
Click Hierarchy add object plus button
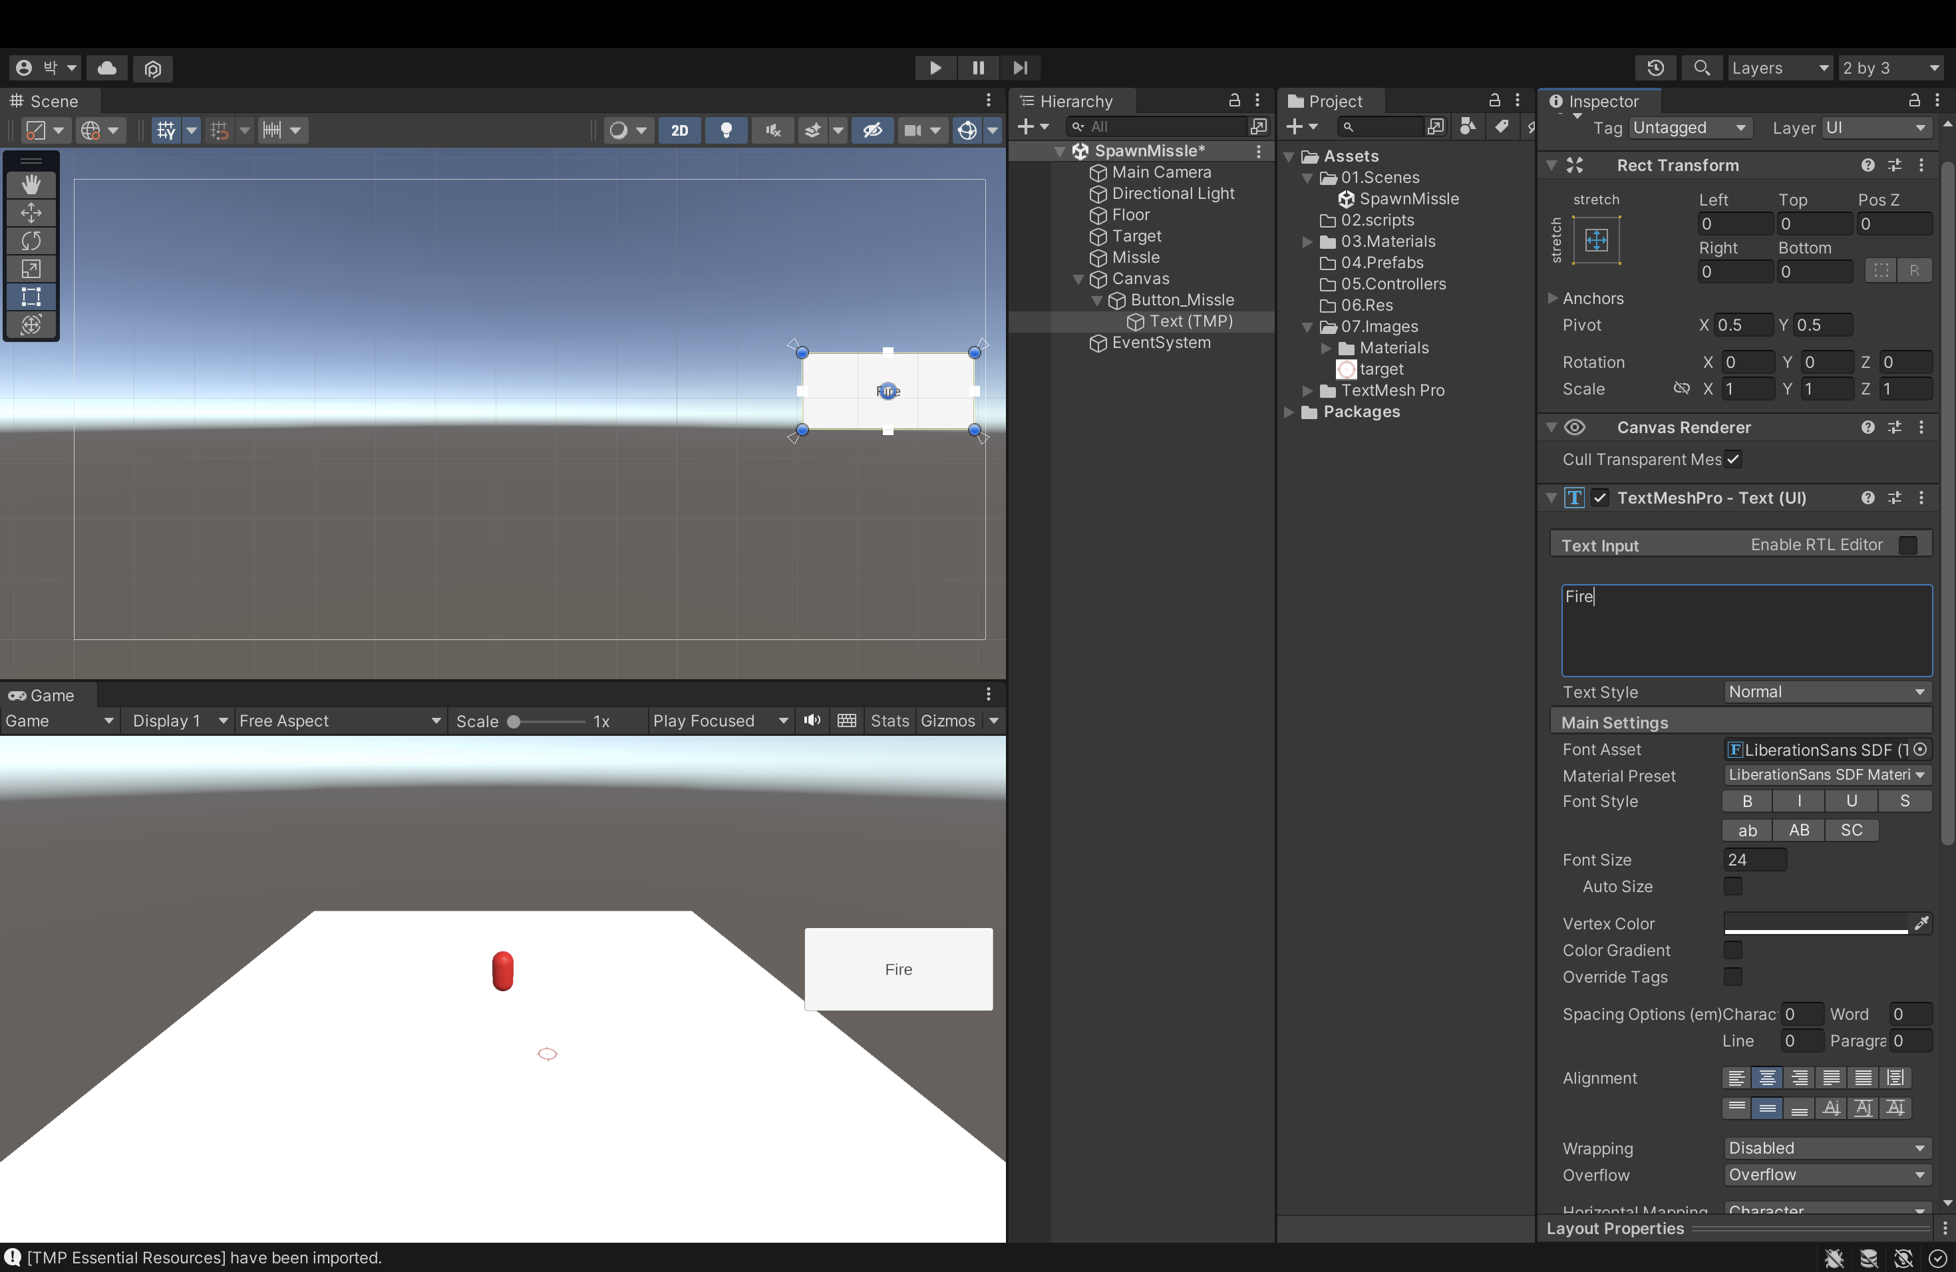tap(1033, 126)
